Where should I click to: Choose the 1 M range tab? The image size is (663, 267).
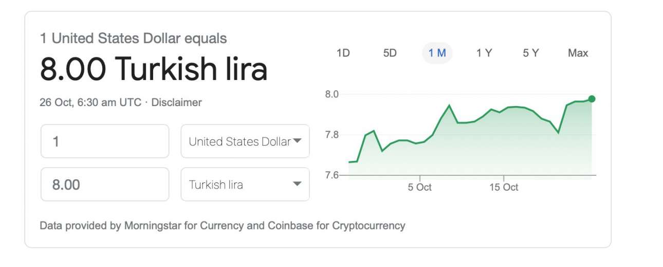click(x=437, y=53)
